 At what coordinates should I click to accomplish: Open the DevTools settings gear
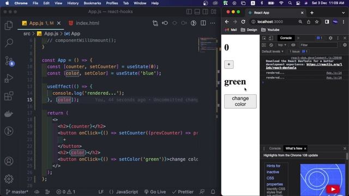pyautogui.click(x=330, y=38)
